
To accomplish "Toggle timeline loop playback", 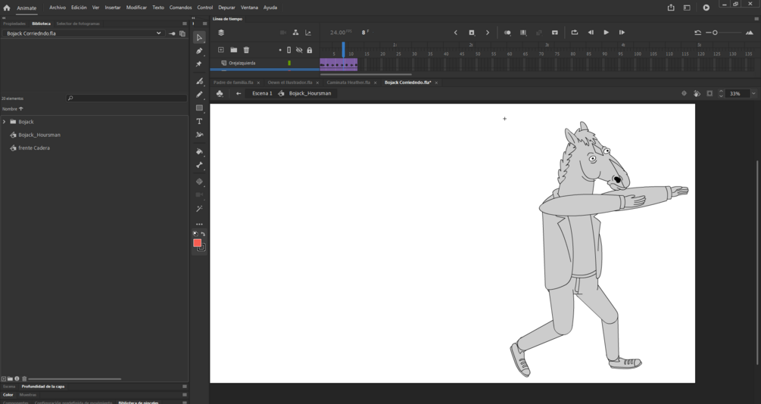I will pos(574,33).
